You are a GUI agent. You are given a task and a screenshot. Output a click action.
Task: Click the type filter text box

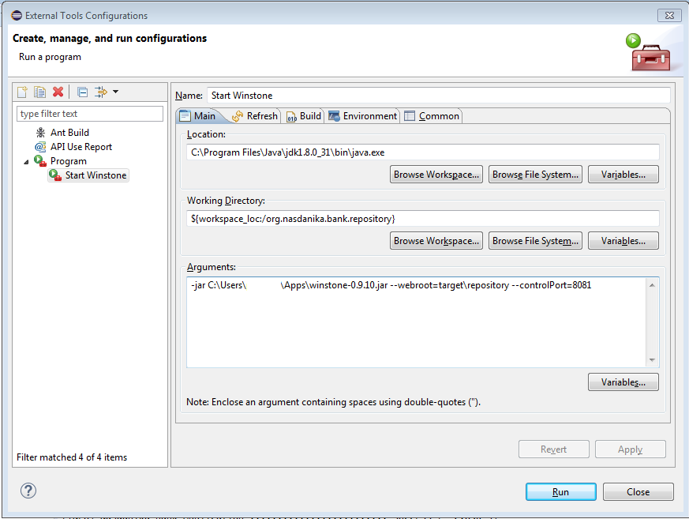[90, 114]
